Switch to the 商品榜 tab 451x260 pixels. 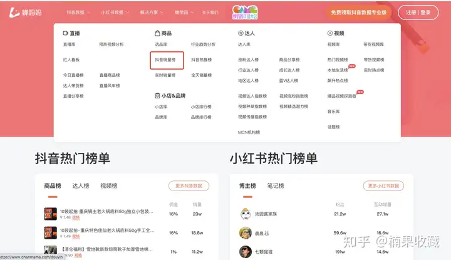(x=53, y=186)
